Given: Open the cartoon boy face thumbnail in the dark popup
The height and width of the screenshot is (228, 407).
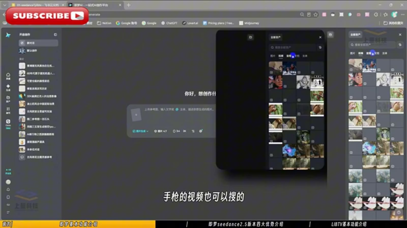Looking at the screenshot, I should [275, 82].
